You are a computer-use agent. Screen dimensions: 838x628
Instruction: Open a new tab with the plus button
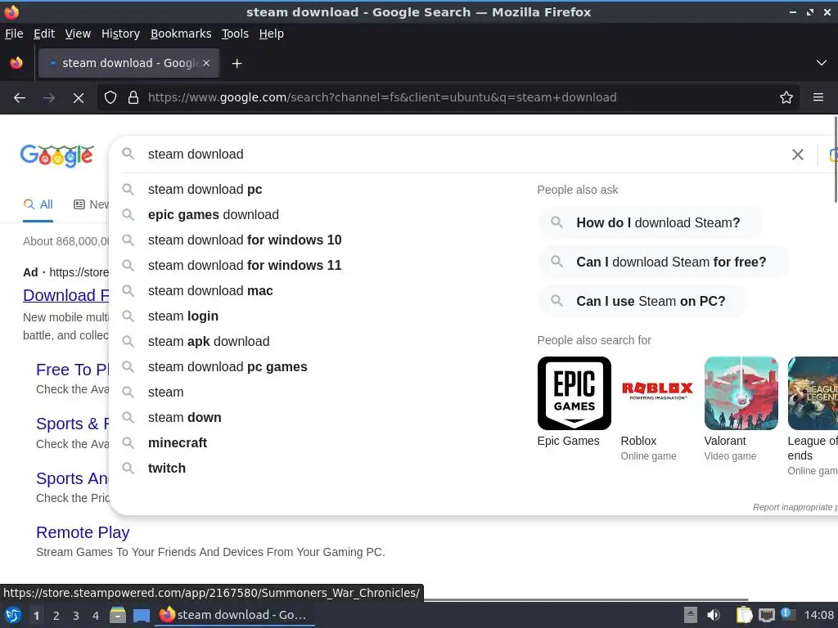click(237, 64)
